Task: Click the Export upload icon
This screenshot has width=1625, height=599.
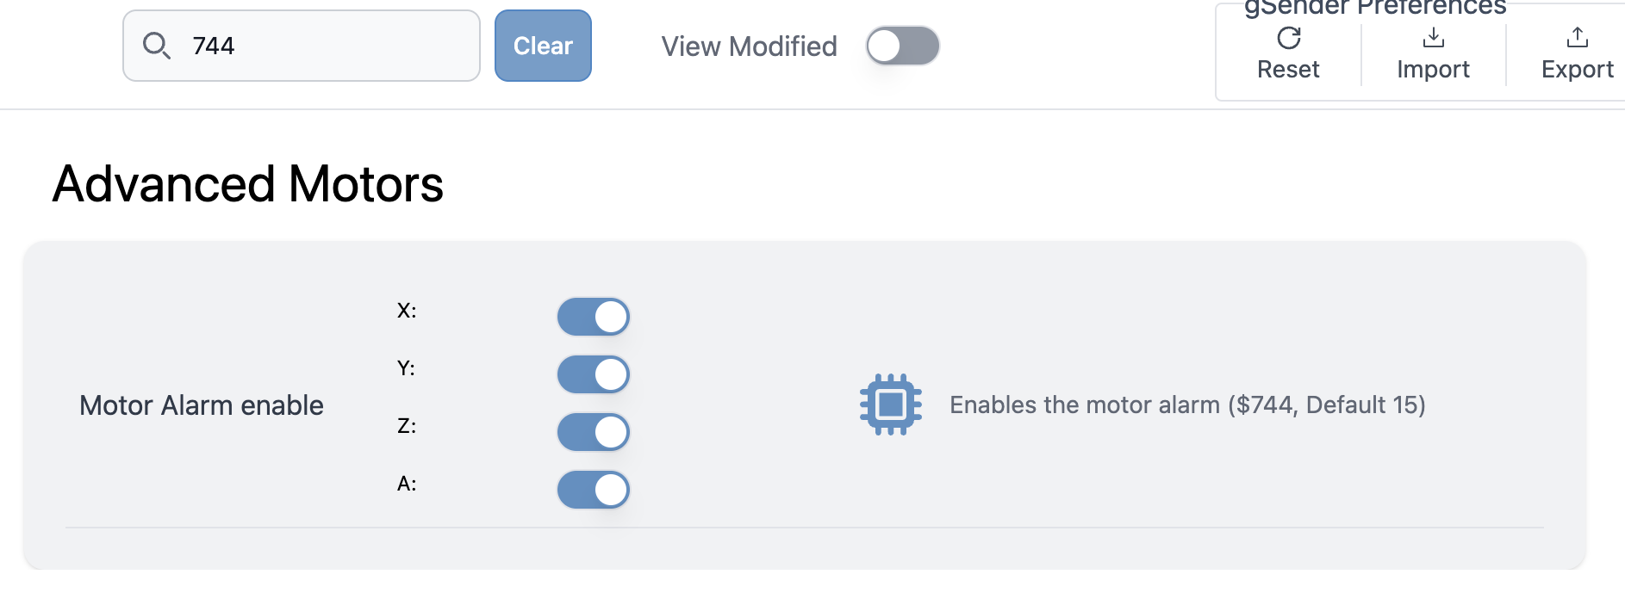Action: (1578, 37)
